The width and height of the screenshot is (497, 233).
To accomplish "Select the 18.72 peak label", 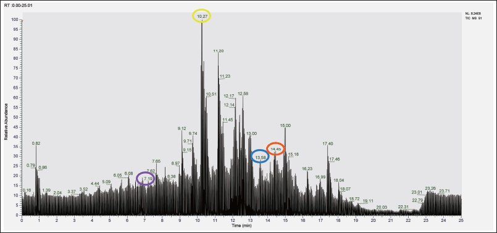I will click(354, 199).
